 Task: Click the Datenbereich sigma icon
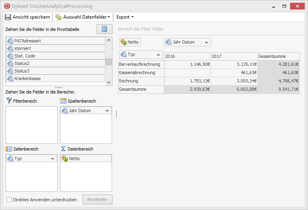[x=63, y=149]
